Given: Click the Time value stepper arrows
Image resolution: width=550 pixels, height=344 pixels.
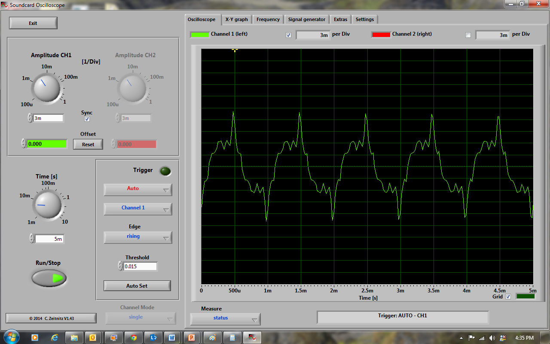Looking at the screenshot, I should pos(32,238).
